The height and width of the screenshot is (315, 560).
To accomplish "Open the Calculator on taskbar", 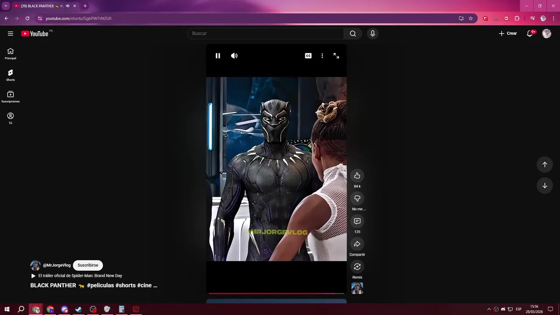I will (122, 309).
